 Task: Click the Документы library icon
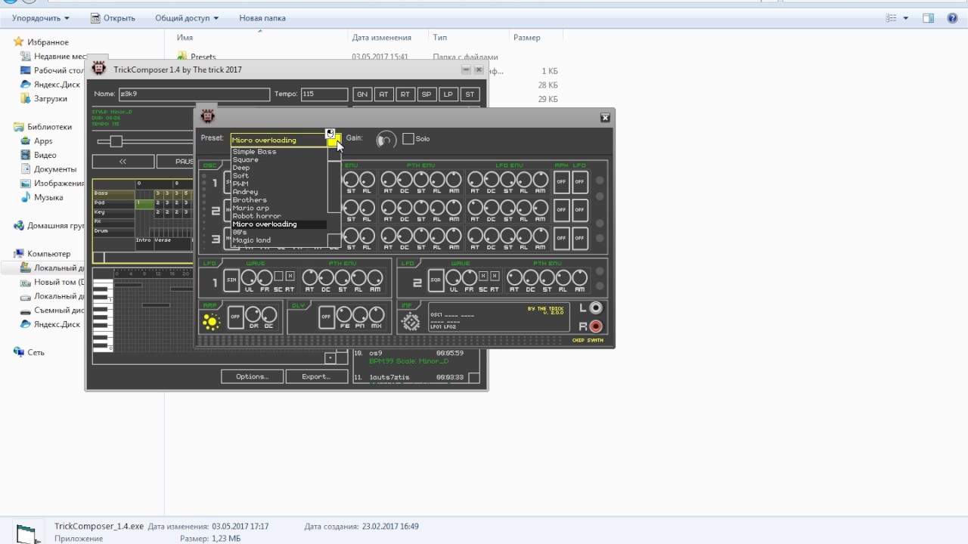tap(26, 170)
